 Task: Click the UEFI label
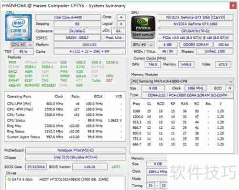[x=116, y=167]
